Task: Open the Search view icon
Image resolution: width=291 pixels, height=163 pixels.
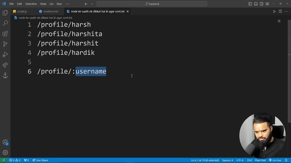Action: pyautogui.click(x=5, y=23)
